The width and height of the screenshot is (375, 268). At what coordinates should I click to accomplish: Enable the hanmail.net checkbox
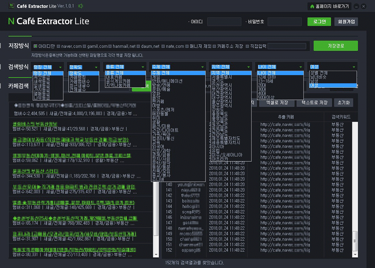[x=110, y=46]
